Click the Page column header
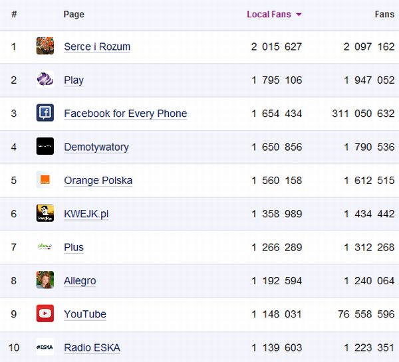The width and height of the screenshot is (399, 362). pos(74,14)
